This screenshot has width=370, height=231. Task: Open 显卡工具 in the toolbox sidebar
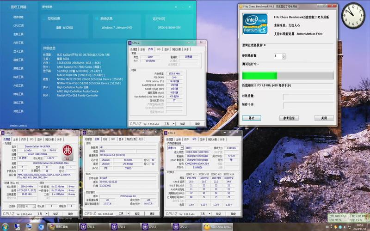18,51
